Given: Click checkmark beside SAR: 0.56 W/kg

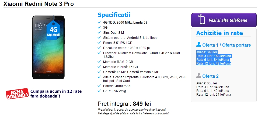Looking at the screenshot, I should pos(99,91).
